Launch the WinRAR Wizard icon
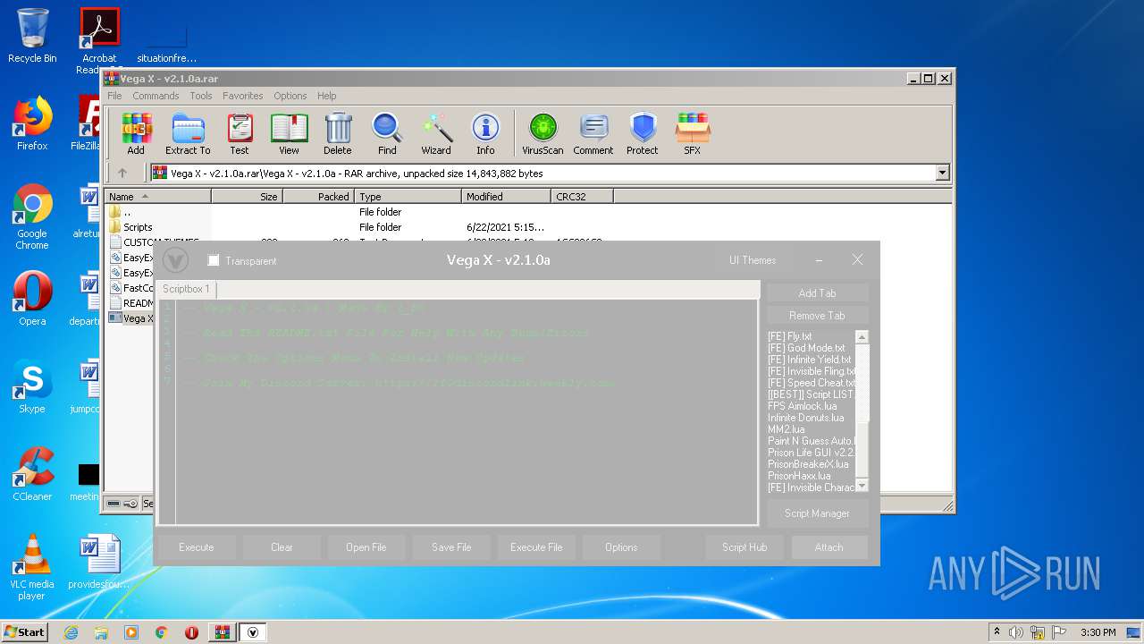This screenshot has height=644, width=1144. 436,134
